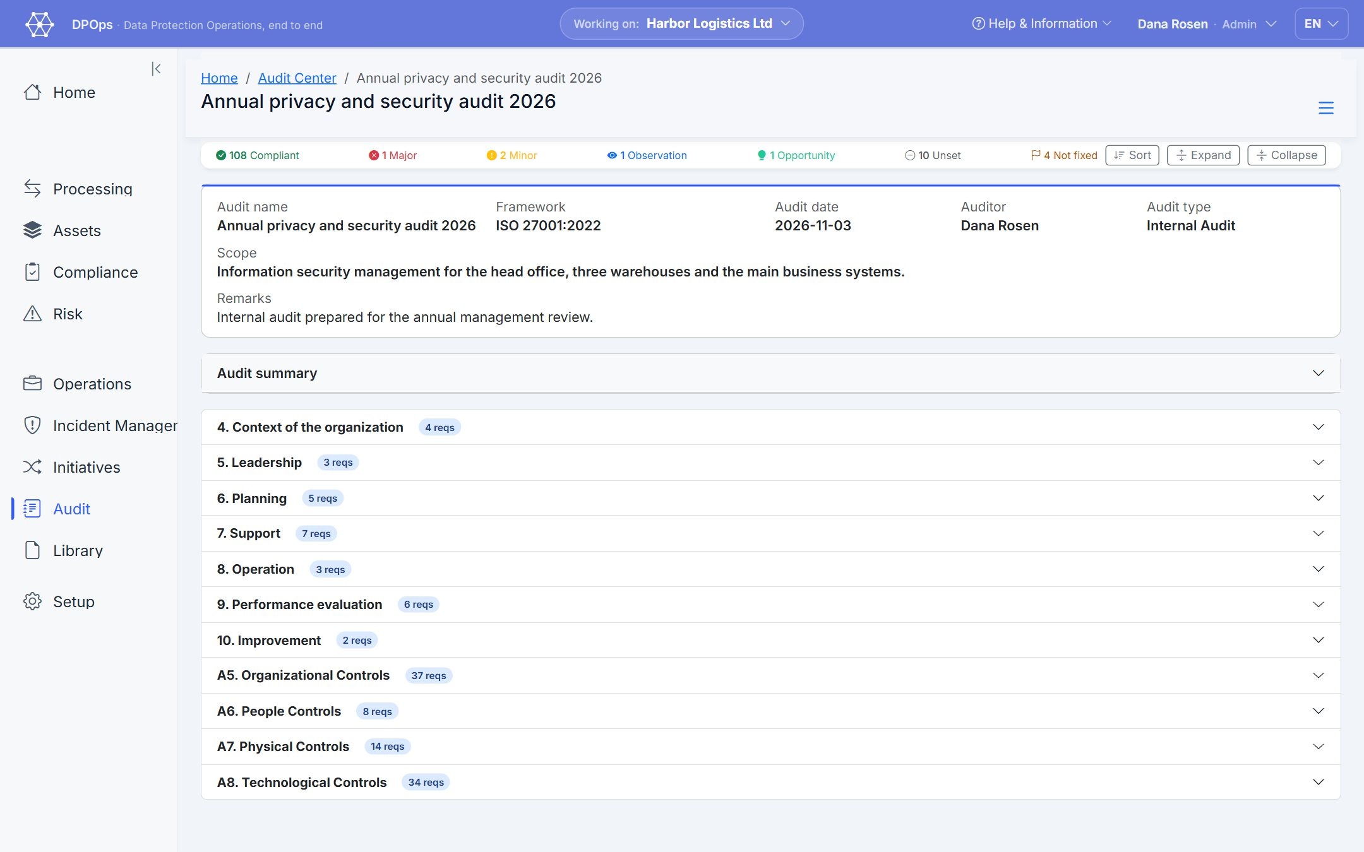Viewport: 1364px width, 852px height.
Task: Expand the Audit summary section
Action: pyautogui.click(x=770, y=373)
